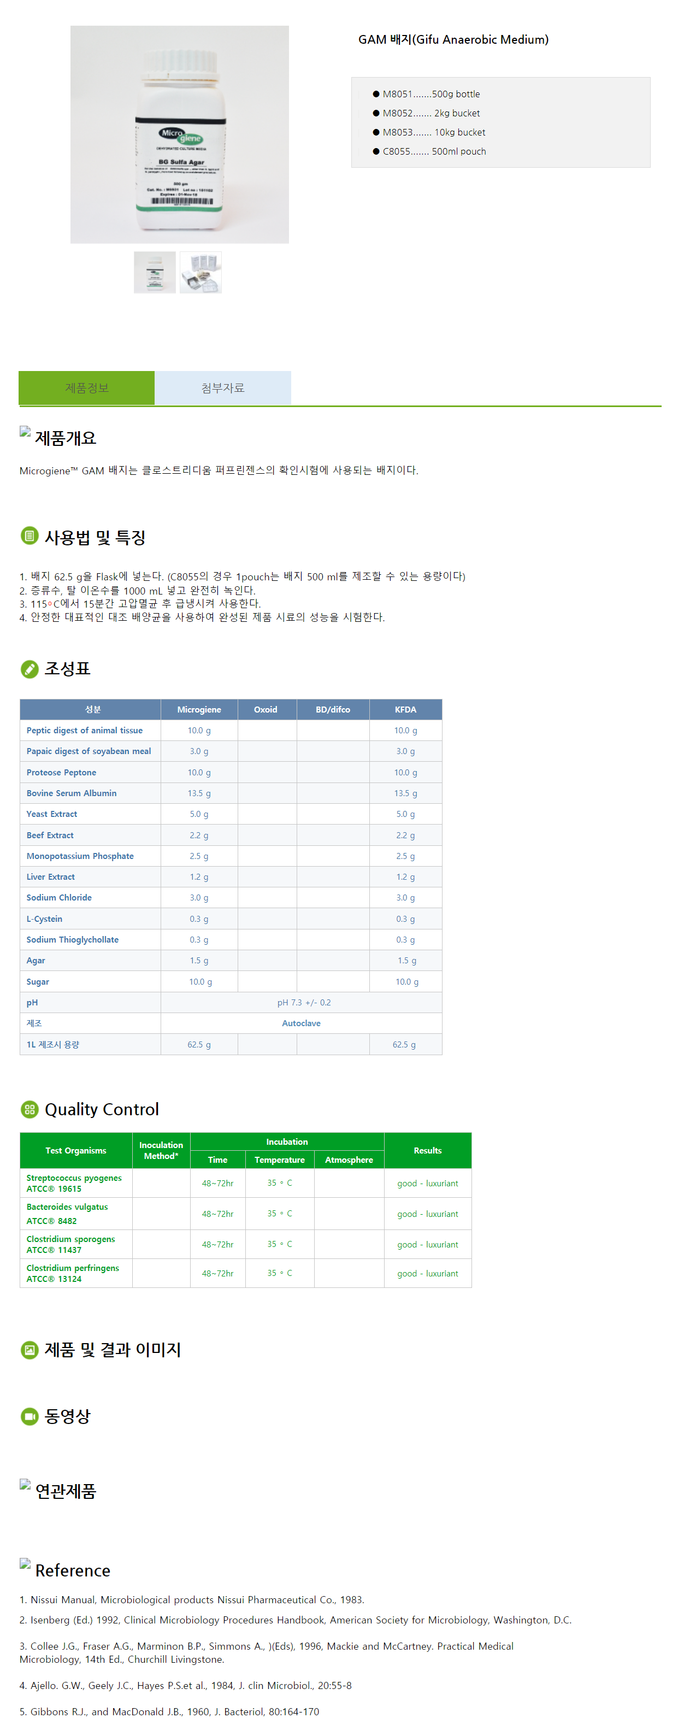Viewport: 678px width, 1736px height.
Task: Click the video camera icon beside 동영상
Action: [29, 1416]
